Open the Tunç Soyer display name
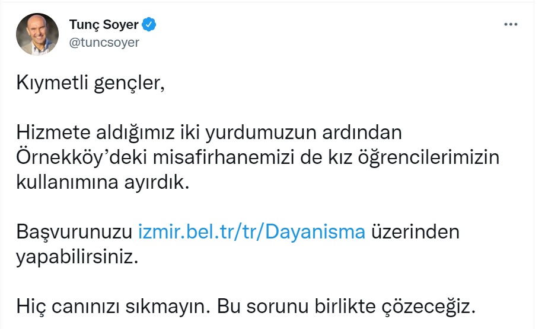545x329 pixels. [104, 25]
